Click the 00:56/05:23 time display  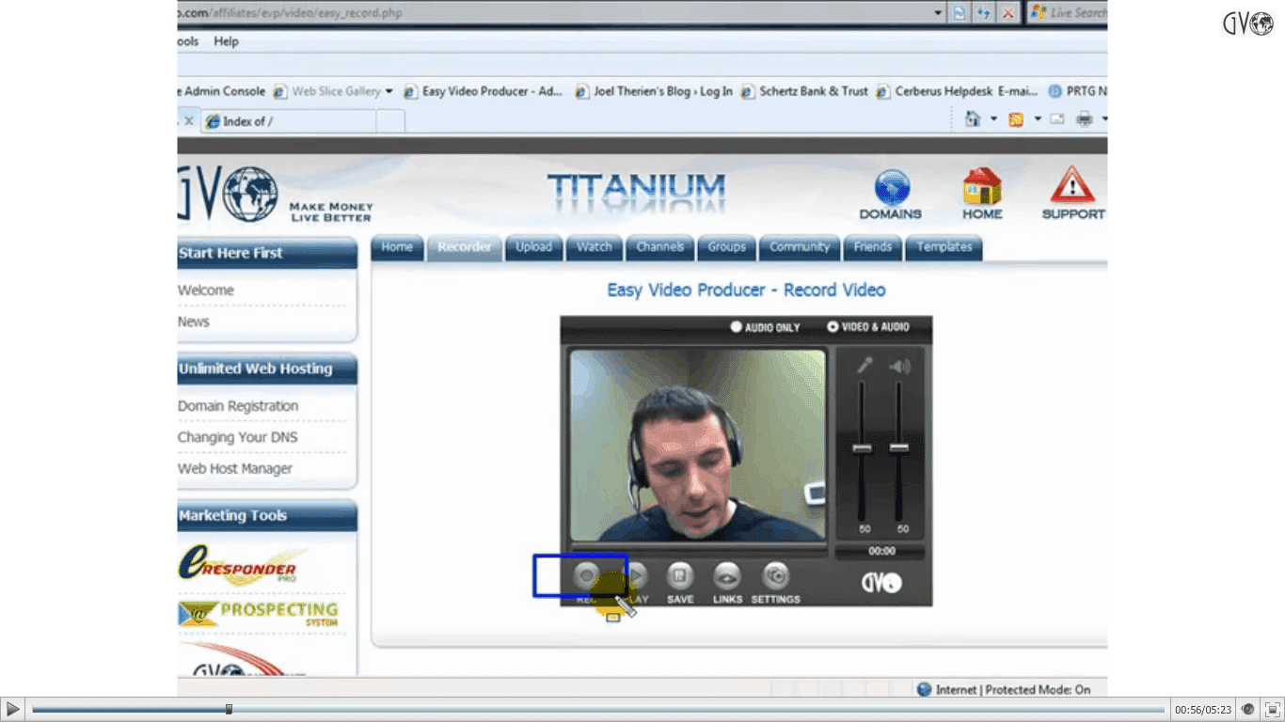tap(1203, 710)
